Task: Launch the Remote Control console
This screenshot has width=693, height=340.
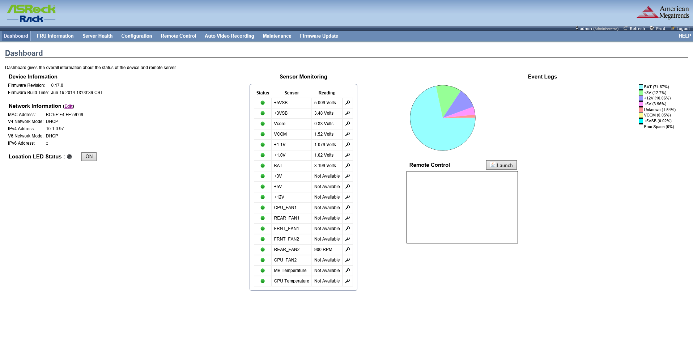Action: (x=501, y=165)
